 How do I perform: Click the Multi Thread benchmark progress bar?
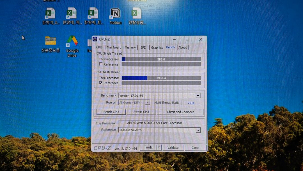click(x=161, y=78)
